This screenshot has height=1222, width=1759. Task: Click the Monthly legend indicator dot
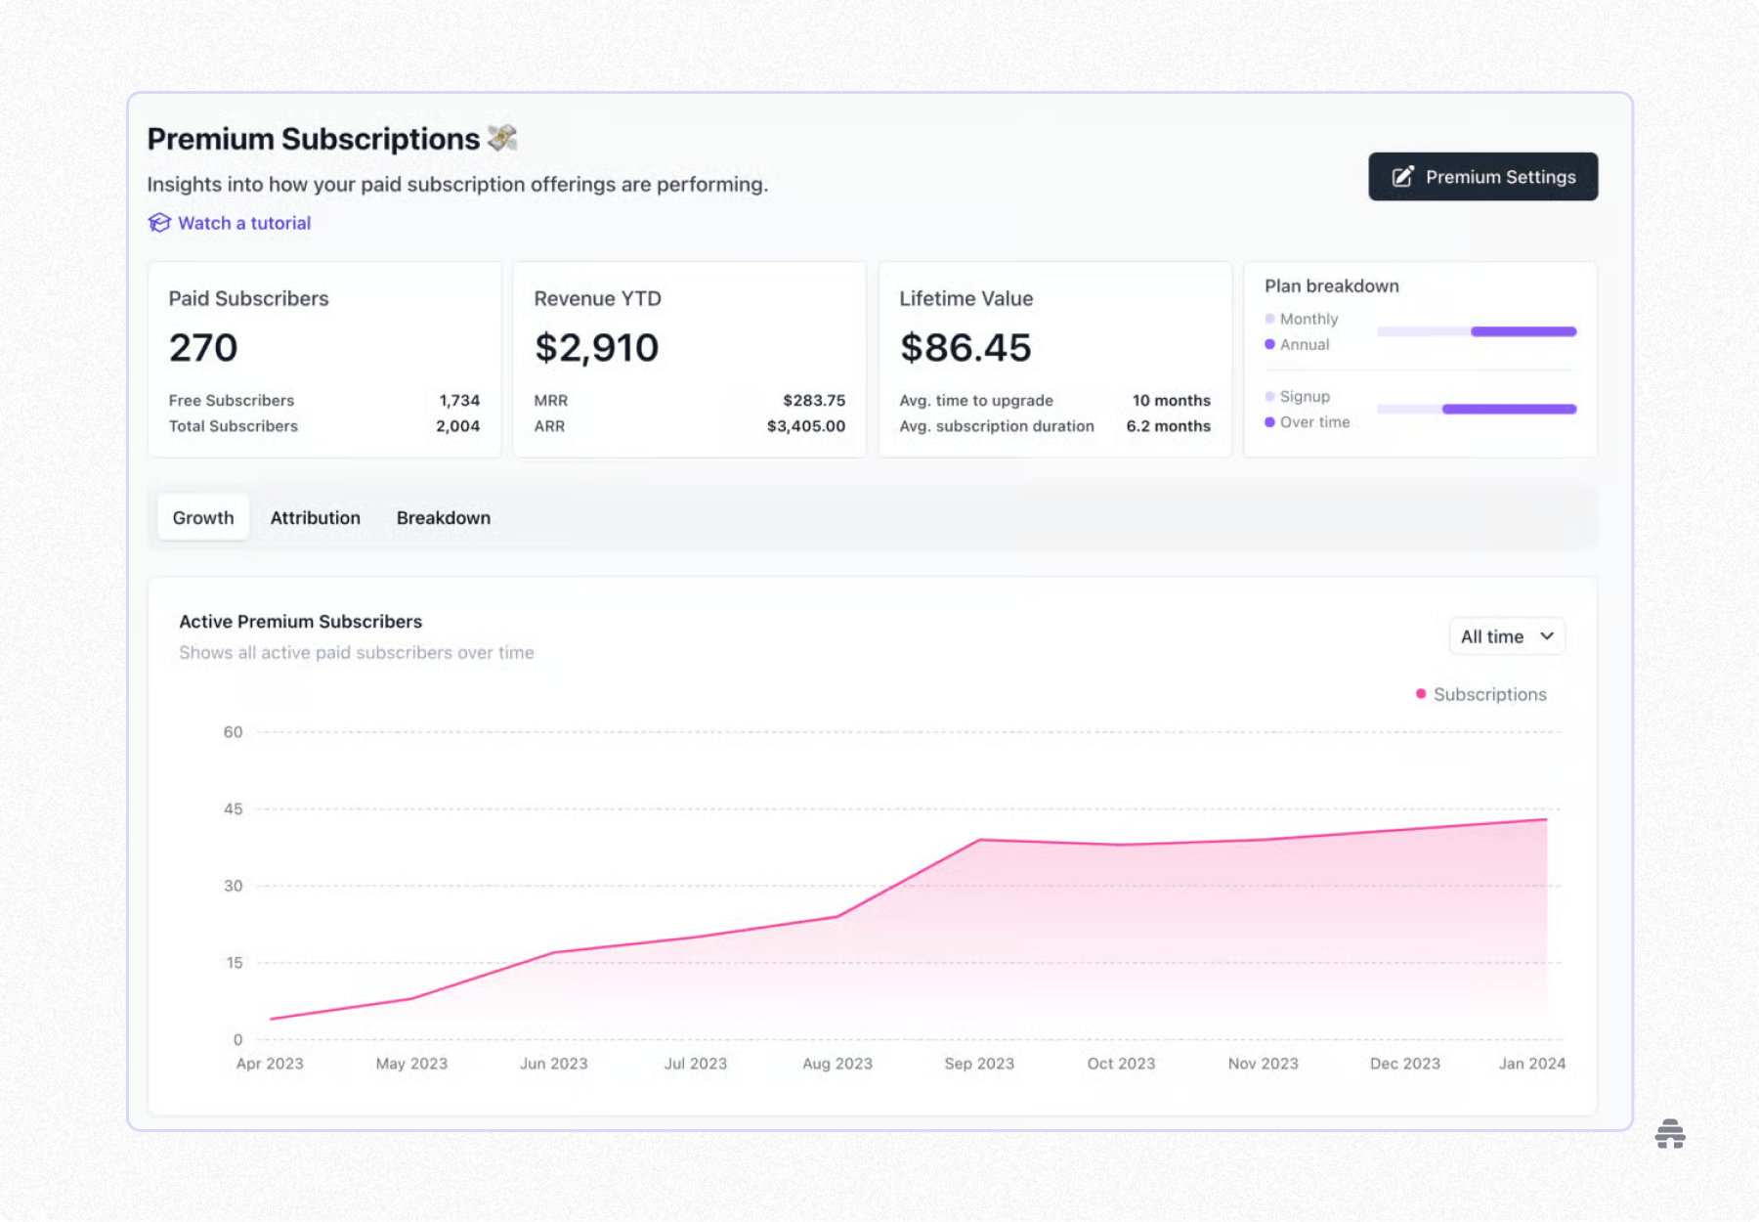tap(1267, 318)
